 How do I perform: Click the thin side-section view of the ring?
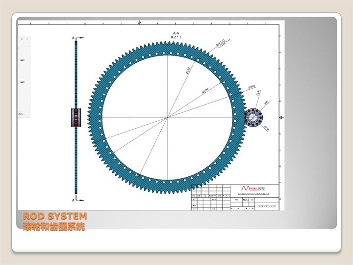[76, 118]
